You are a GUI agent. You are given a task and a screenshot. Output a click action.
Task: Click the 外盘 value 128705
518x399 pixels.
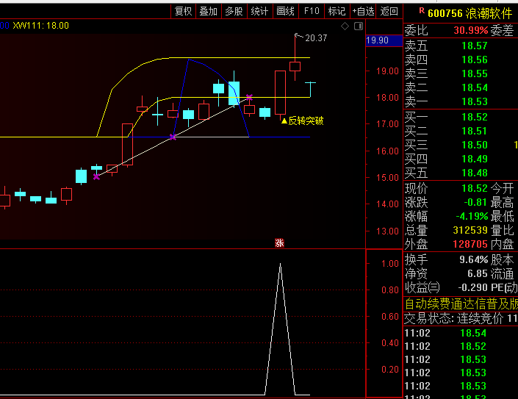(x=470, y=244)
